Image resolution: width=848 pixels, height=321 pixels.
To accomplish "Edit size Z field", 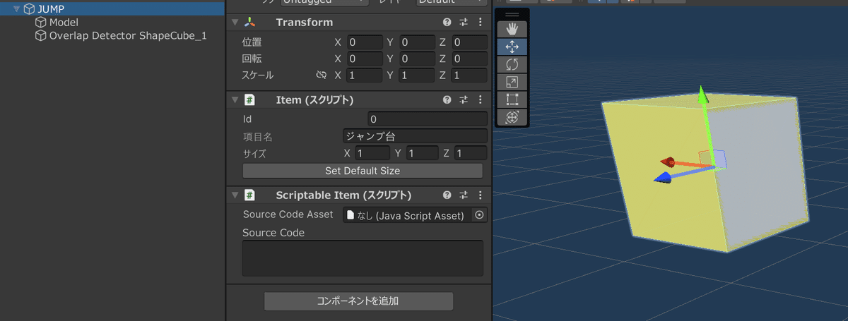I will pyautogui.click(x=471, y=153).
